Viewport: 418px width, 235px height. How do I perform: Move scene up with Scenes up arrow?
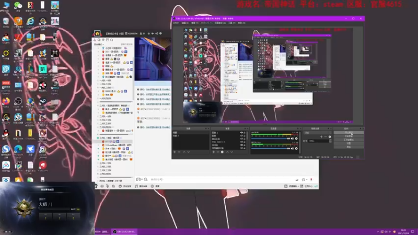184,152
